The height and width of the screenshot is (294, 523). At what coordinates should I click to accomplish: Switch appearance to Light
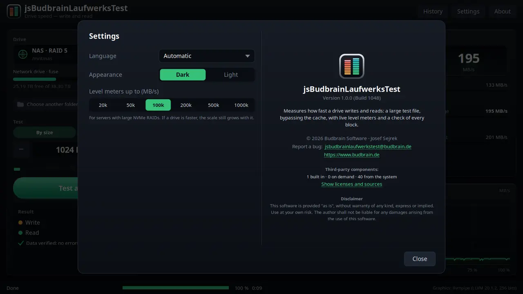point(231,75)
